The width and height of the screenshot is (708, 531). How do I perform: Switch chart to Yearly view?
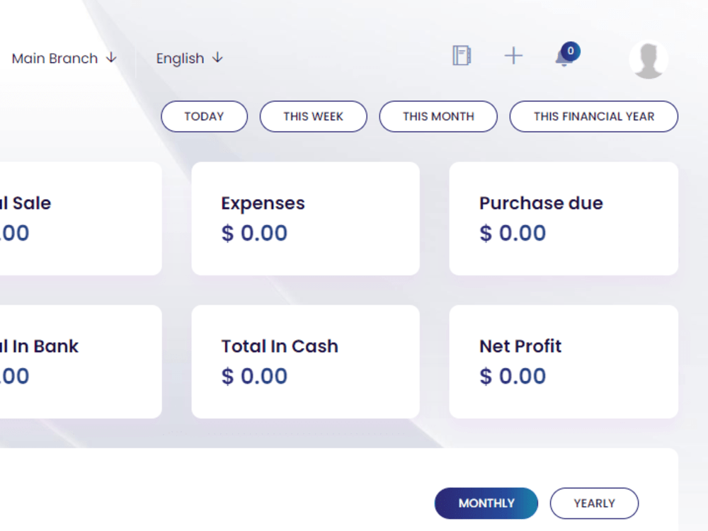tap(594, 503)
